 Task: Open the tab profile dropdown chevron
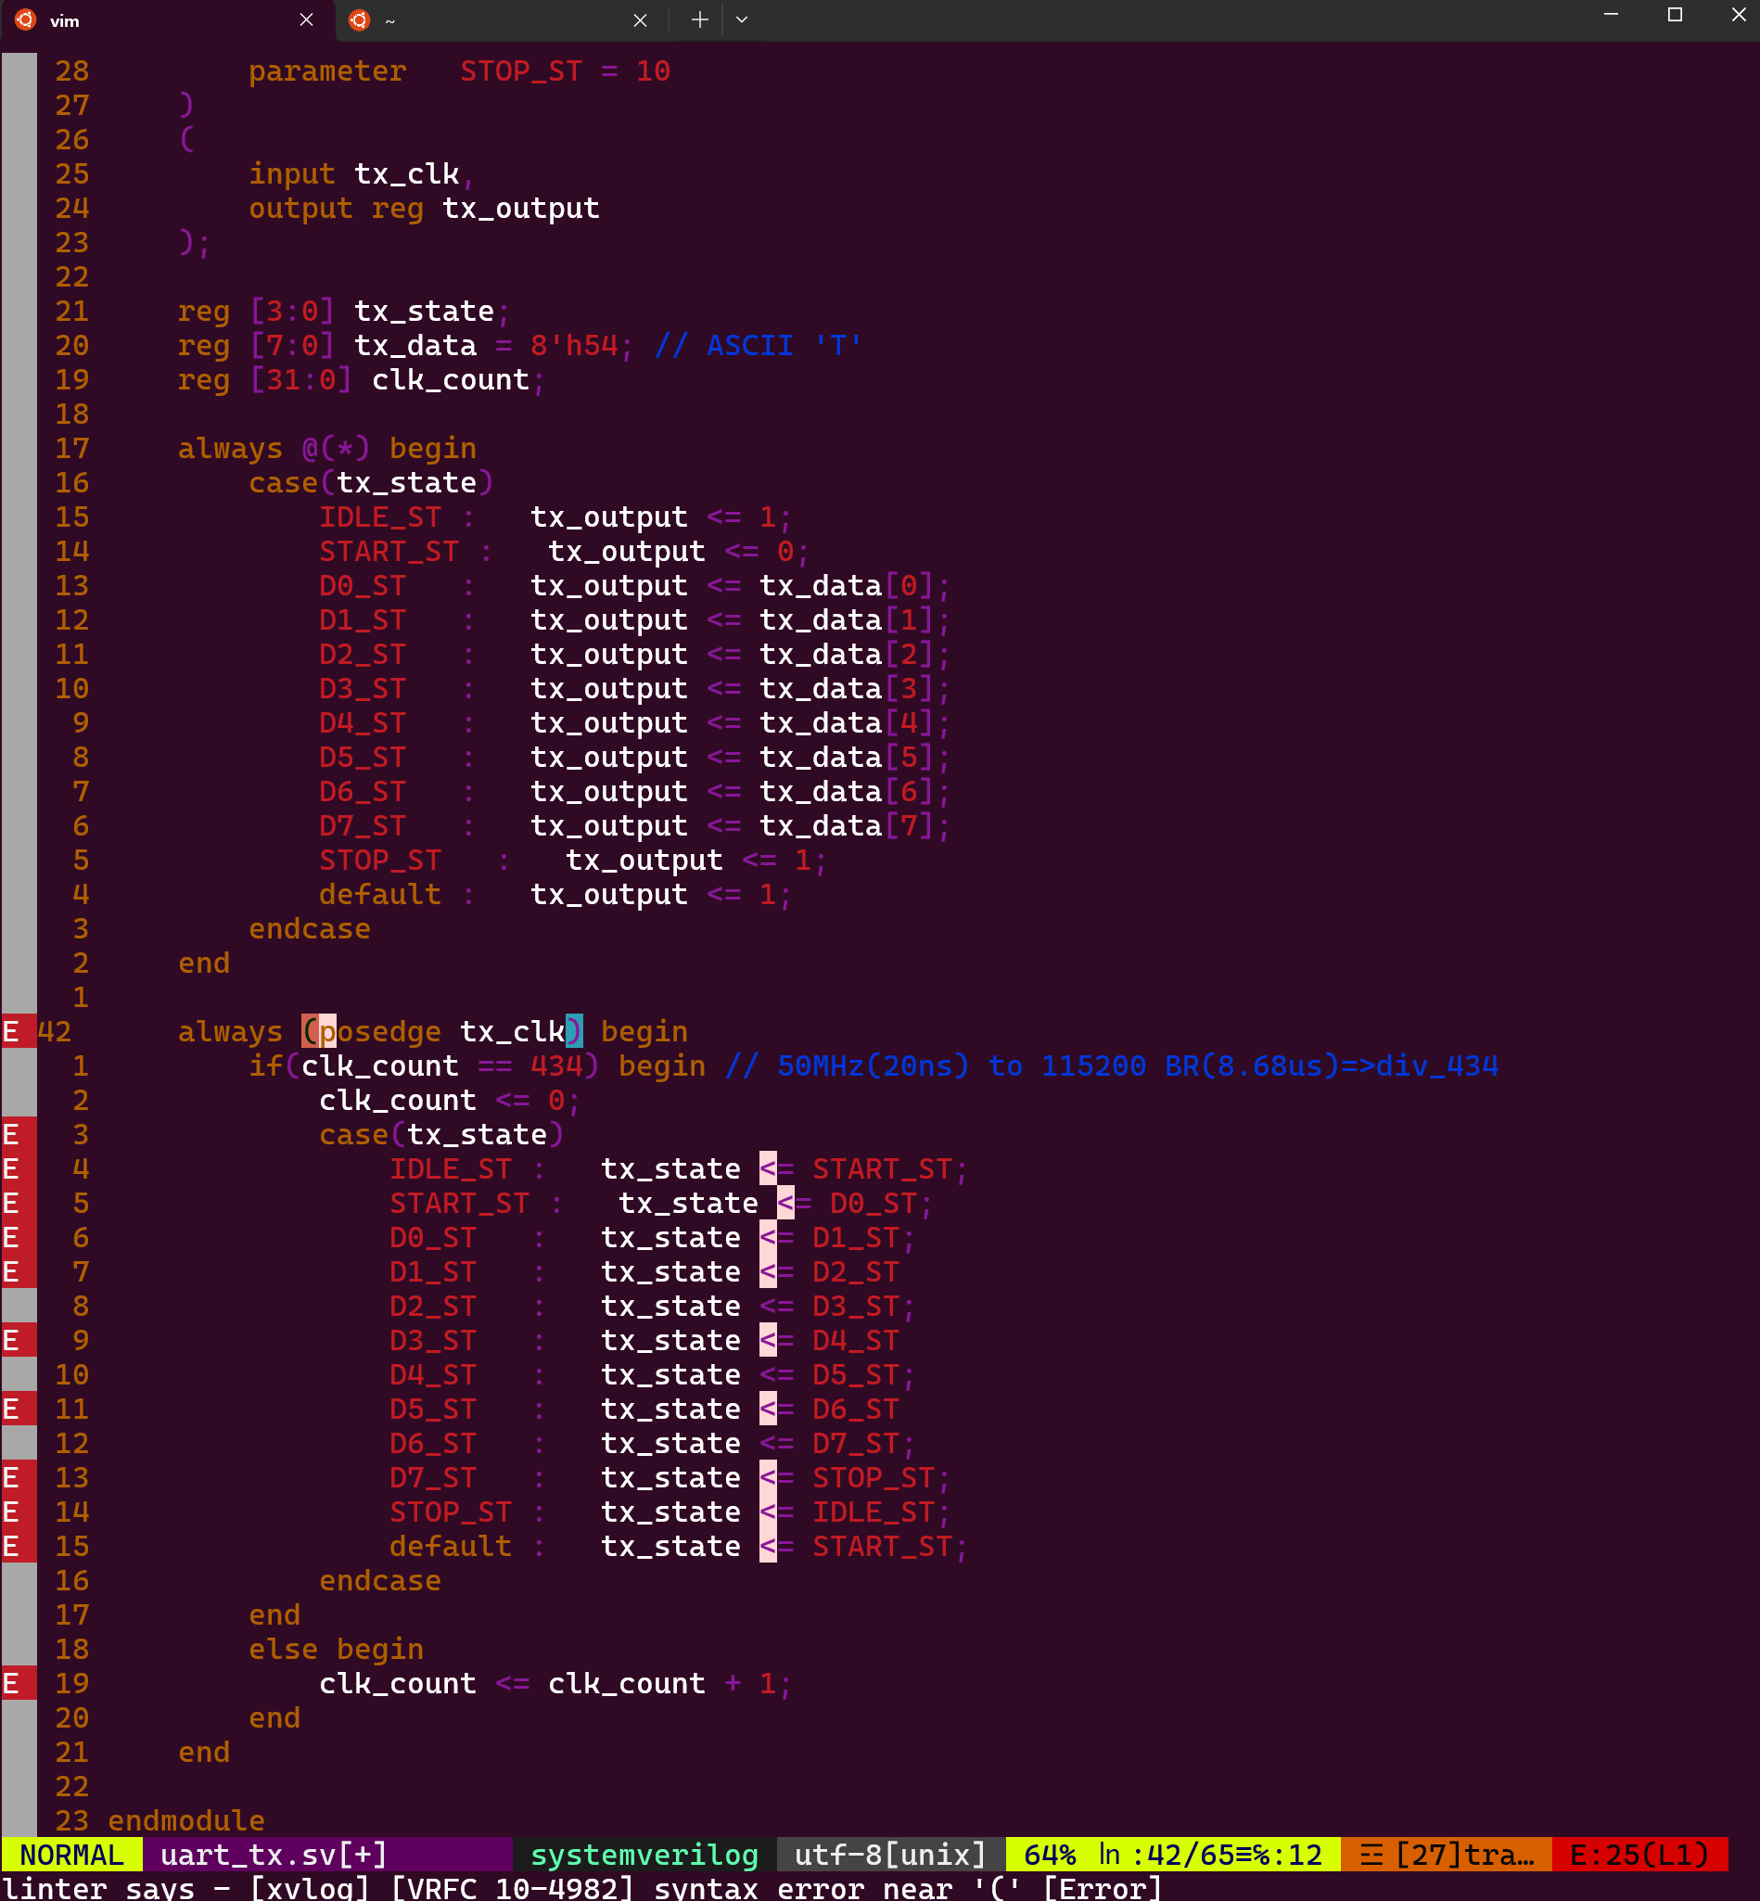tap(742, 20)
